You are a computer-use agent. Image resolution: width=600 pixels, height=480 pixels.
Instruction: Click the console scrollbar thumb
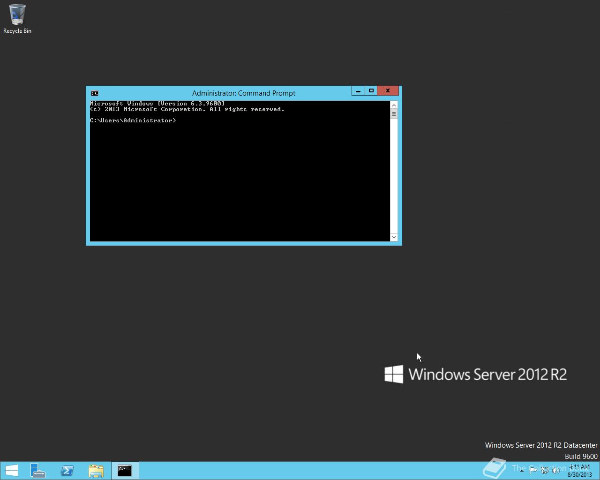pos(394,114)
